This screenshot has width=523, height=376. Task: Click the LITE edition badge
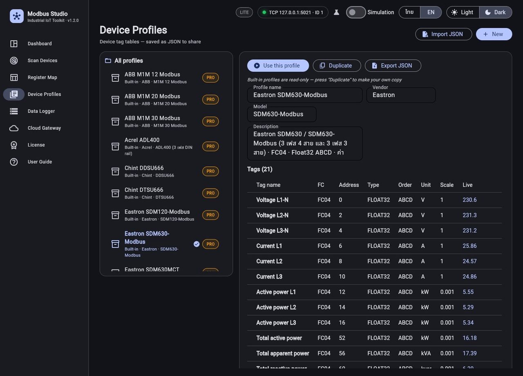244,12
